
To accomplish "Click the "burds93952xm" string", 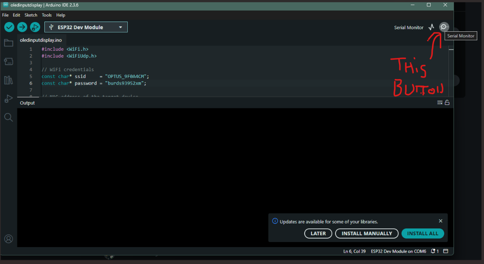I will (124, 83).
